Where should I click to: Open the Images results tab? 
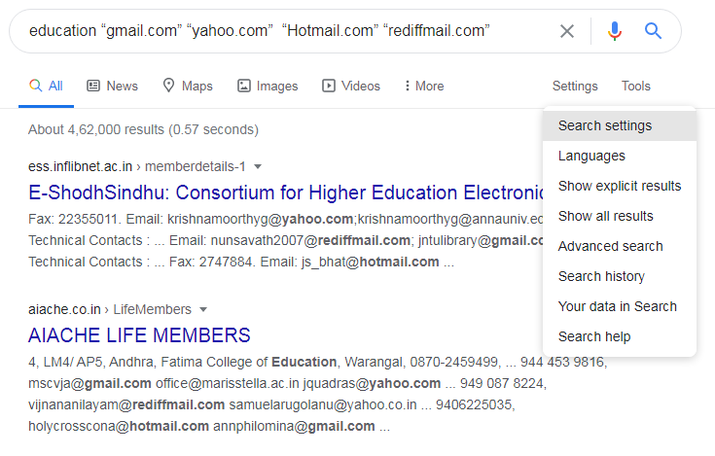[268, 86]
